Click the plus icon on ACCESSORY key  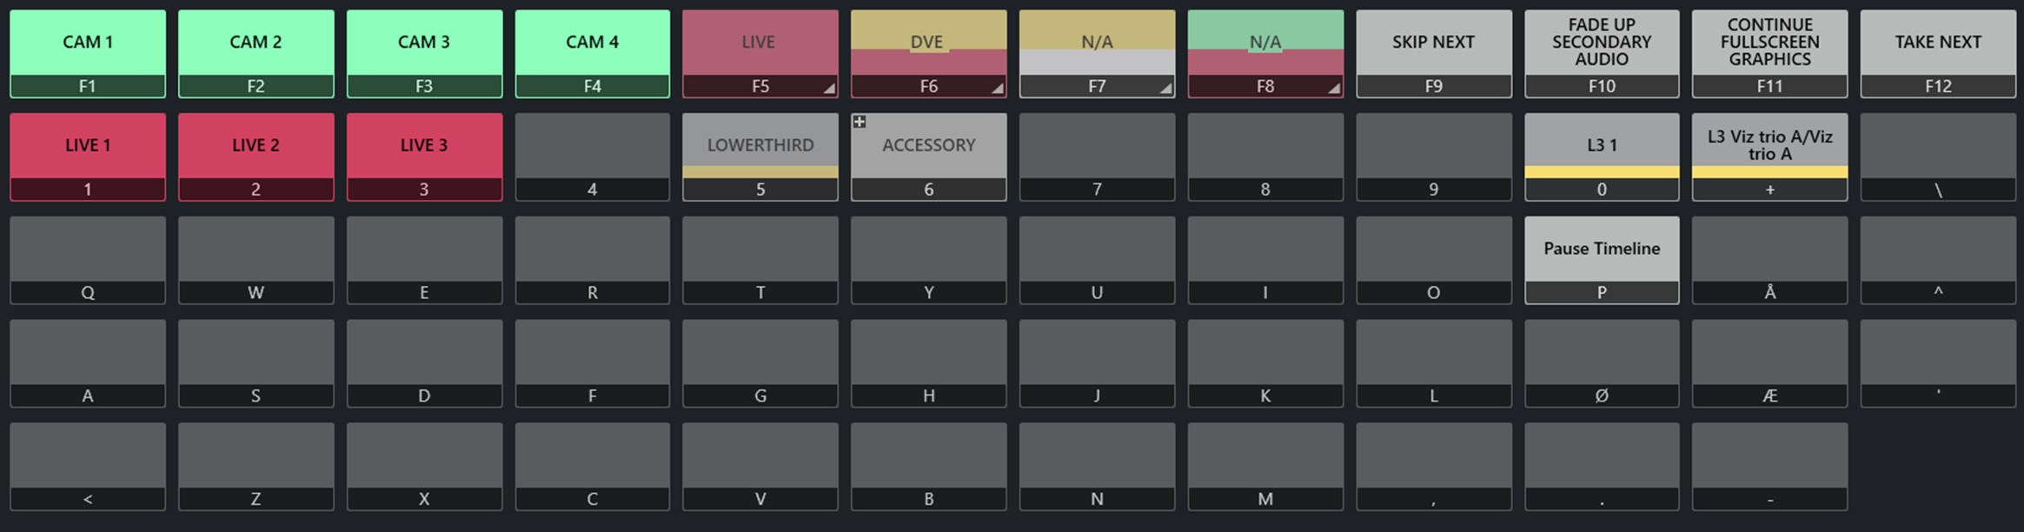[x=859, y=123]
